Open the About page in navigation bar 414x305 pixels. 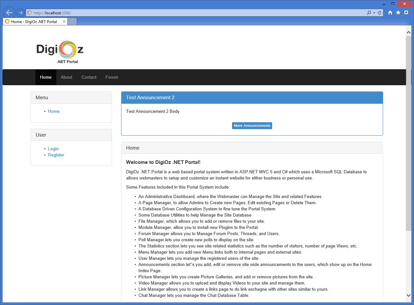coord(66,77)
